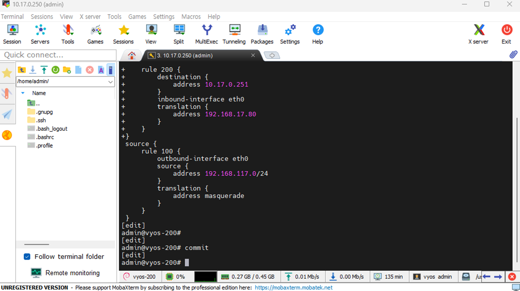520x291 pixels.
Task: Open a new tab with plus button
Action: (272, 56)
